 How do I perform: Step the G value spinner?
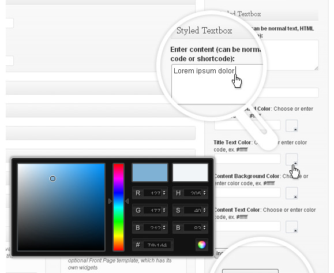pyautogui.click(x=164, y=210)
